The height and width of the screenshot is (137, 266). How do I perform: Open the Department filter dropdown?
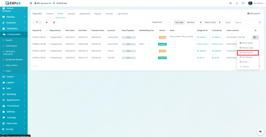[x=157, y=23]
